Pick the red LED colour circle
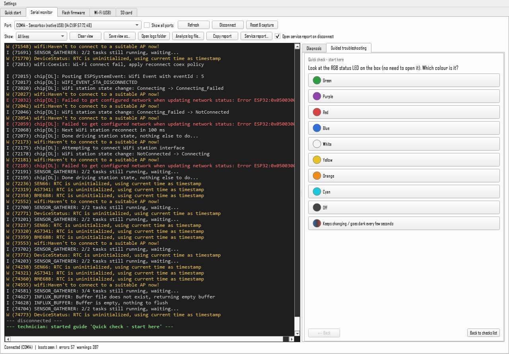509x354 pixels. tap(317, 112)
